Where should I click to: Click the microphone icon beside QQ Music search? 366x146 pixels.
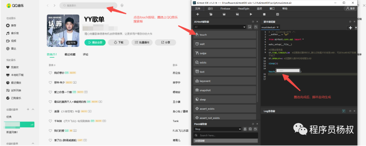pos(122,5)
